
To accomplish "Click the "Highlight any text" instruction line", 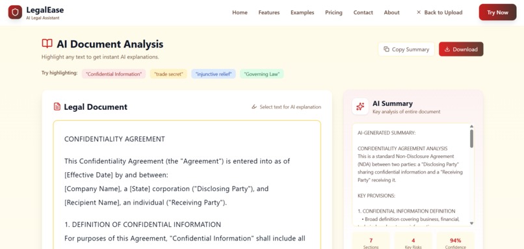I will point(100,57).
